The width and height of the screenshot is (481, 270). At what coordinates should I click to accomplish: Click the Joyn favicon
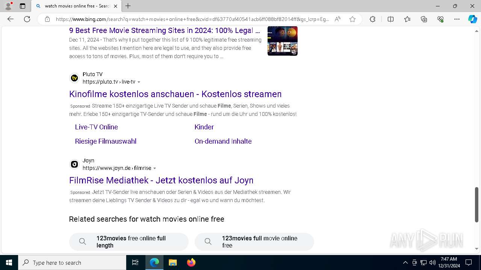(x=74, y=164)
